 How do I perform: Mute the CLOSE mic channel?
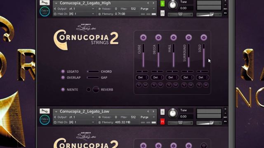[x=145, y=85]
